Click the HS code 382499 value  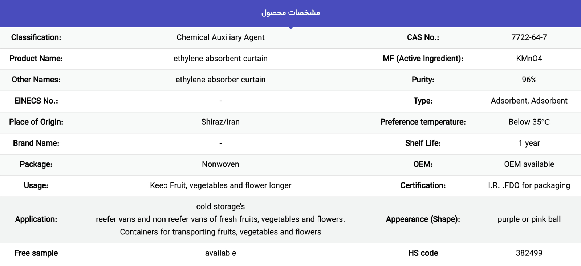529,253
